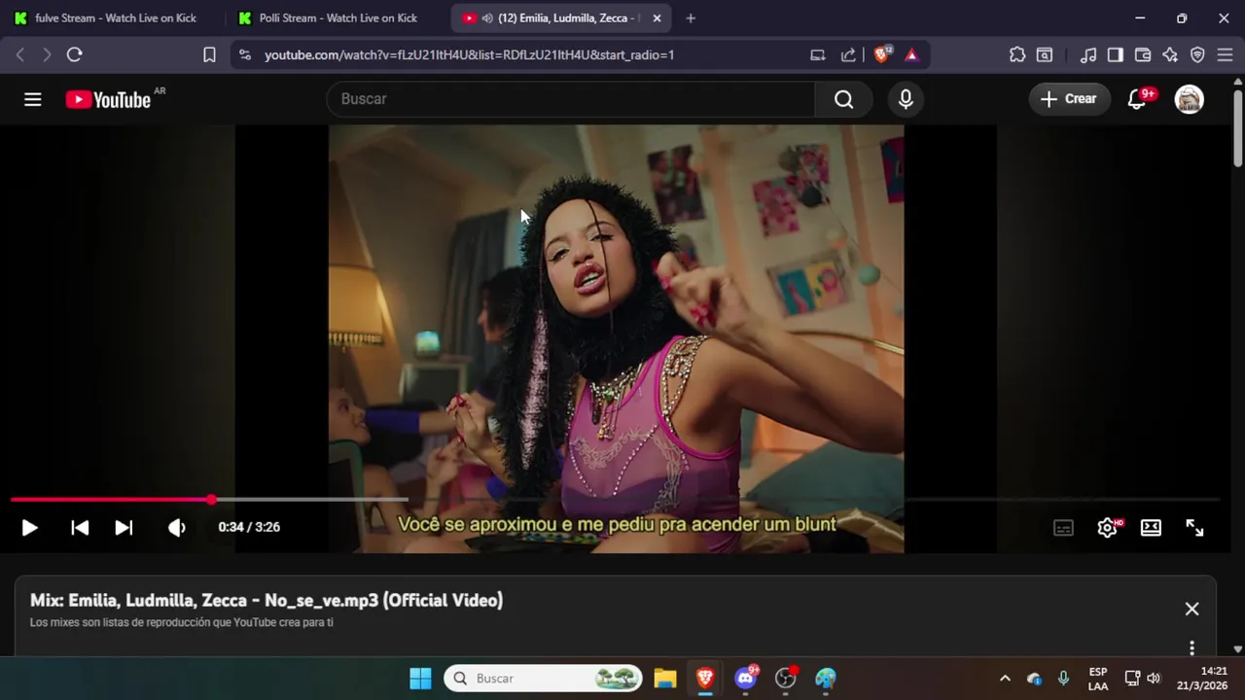
Task: Open YouTube notifications bell
Action: tap(1136, 99)
